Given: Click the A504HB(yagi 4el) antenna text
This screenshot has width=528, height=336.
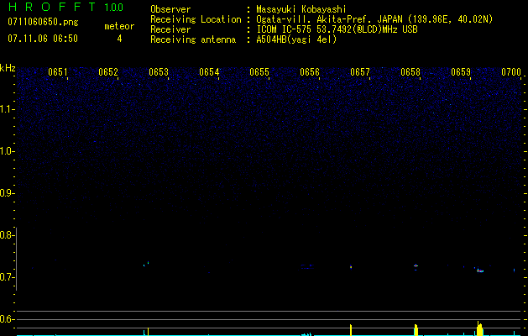Looking at the screenshot, I should point(296,39).
